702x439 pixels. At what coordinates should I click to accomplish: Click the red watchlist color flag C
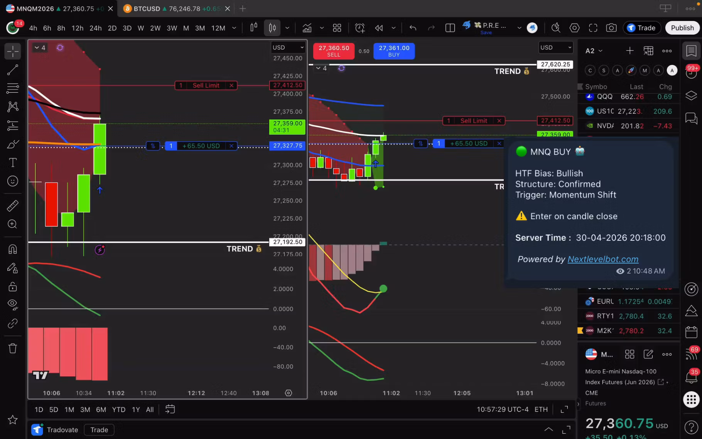tap(590, 70)
